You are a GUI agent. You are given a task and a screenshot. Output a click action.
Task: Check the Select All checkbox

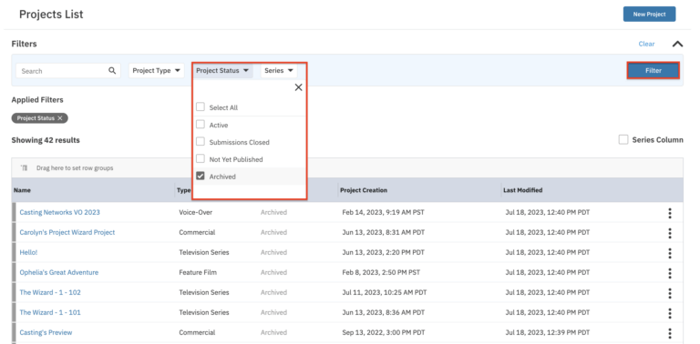point(201,107)
